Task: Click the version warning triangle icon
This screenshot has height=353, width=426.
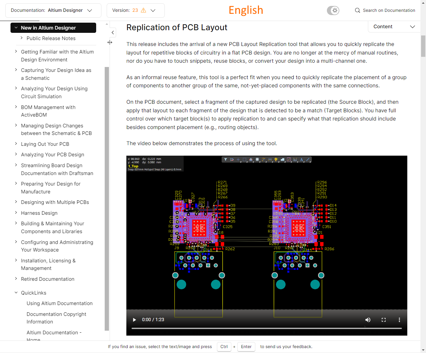Action: pos(143,10)
